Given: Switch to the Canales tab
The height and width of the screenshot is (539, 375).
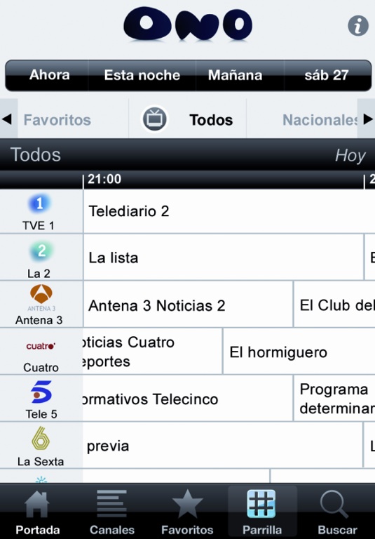Looking at the screenshot, I should click(111, 512).
